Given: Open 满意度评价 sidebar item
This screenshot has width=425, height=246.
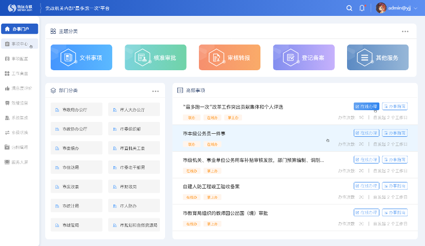Looking at the screenshot, I should click(x=18, y=88).
